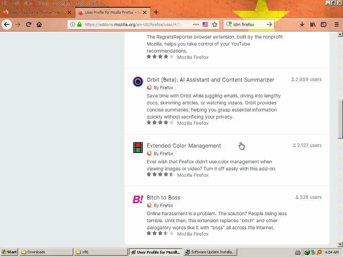Open the Help menu
This screenshot has height=257, width=343.
point(94,3)
